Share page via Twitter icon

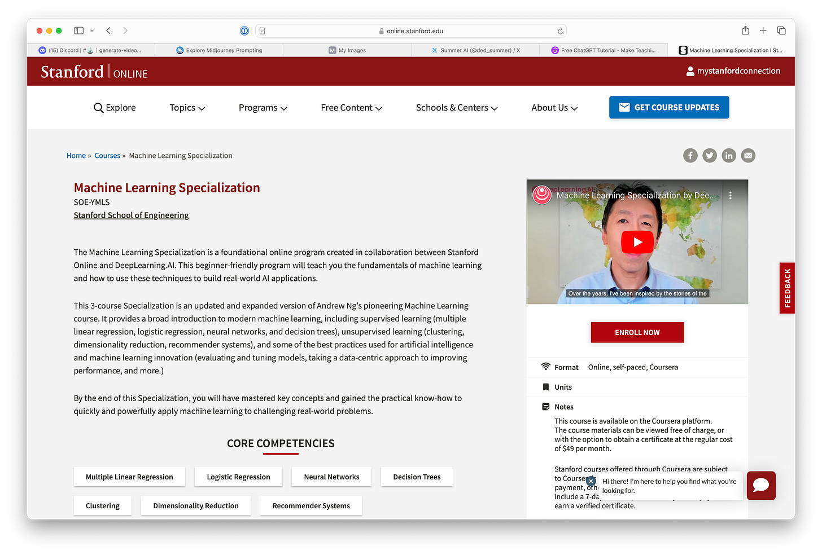pyautogui.click(x=710, y=155)
